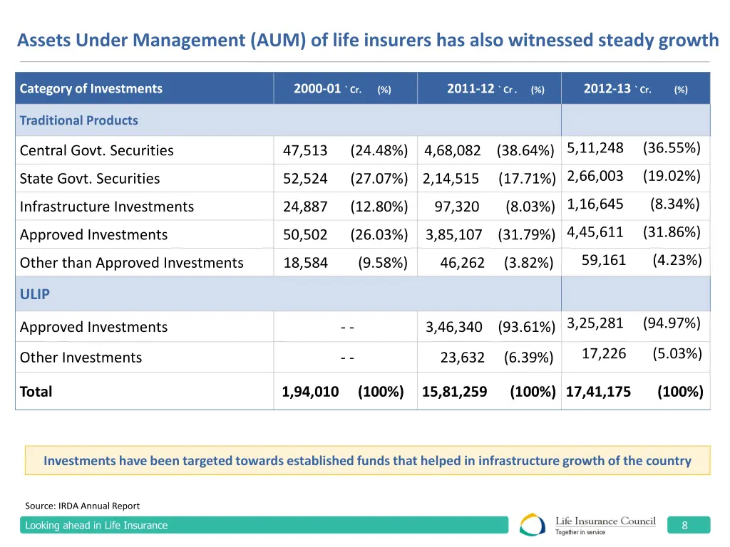Click the 'Source: IRDA Annual Report' text
730x547 pixels.
tap(83, 506)
